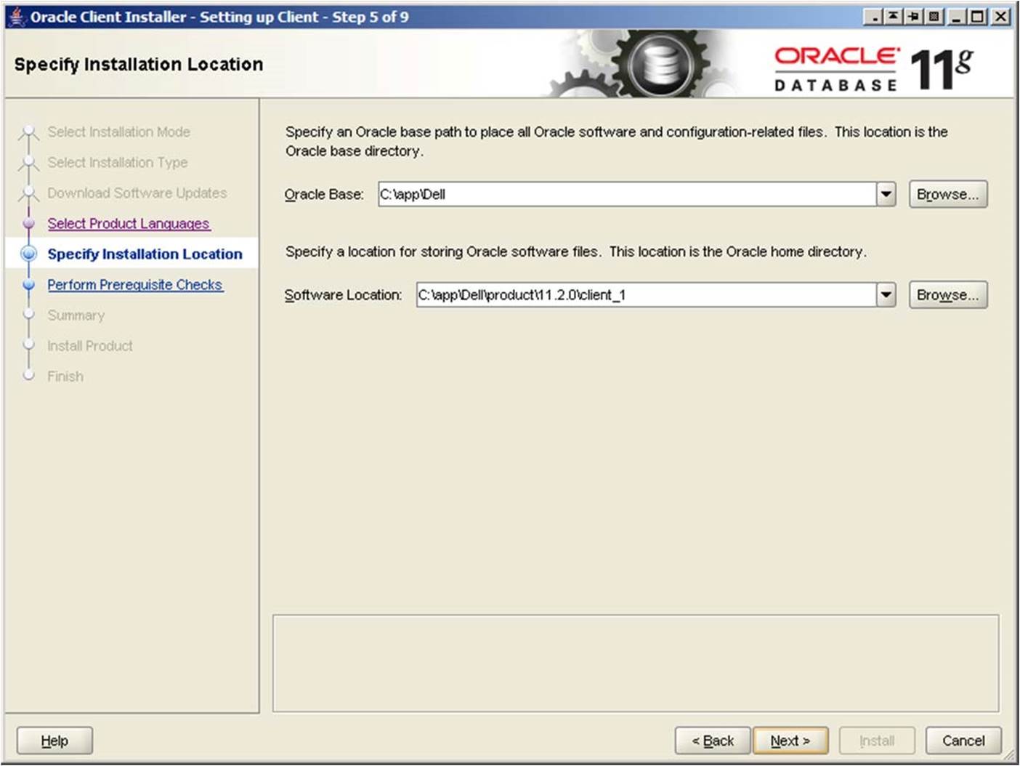Click the pin-shaped title bar button

point(912,16)
